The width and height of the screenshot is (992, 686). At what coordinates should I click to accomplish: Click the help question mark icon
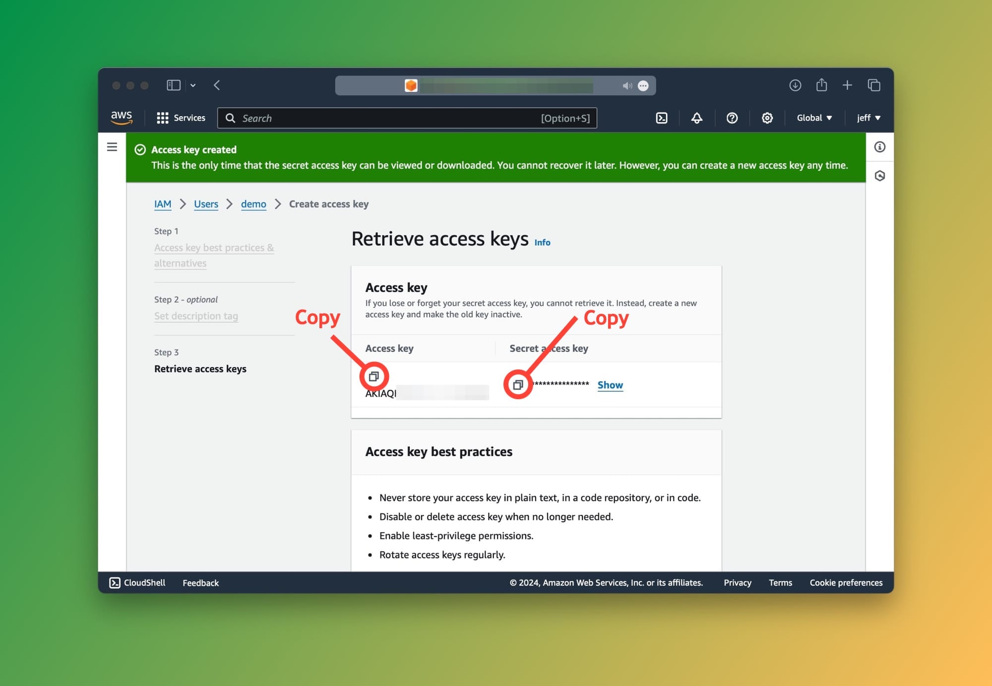point(731,118)
